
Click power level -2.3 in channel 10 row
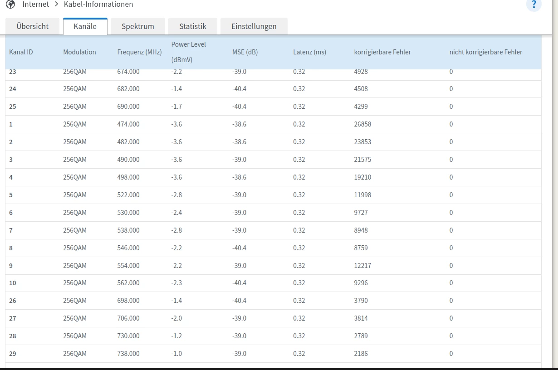click(176, 283)
